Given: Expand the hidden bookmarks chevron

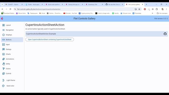Looking at the screenshot, I should coord(152,13).
